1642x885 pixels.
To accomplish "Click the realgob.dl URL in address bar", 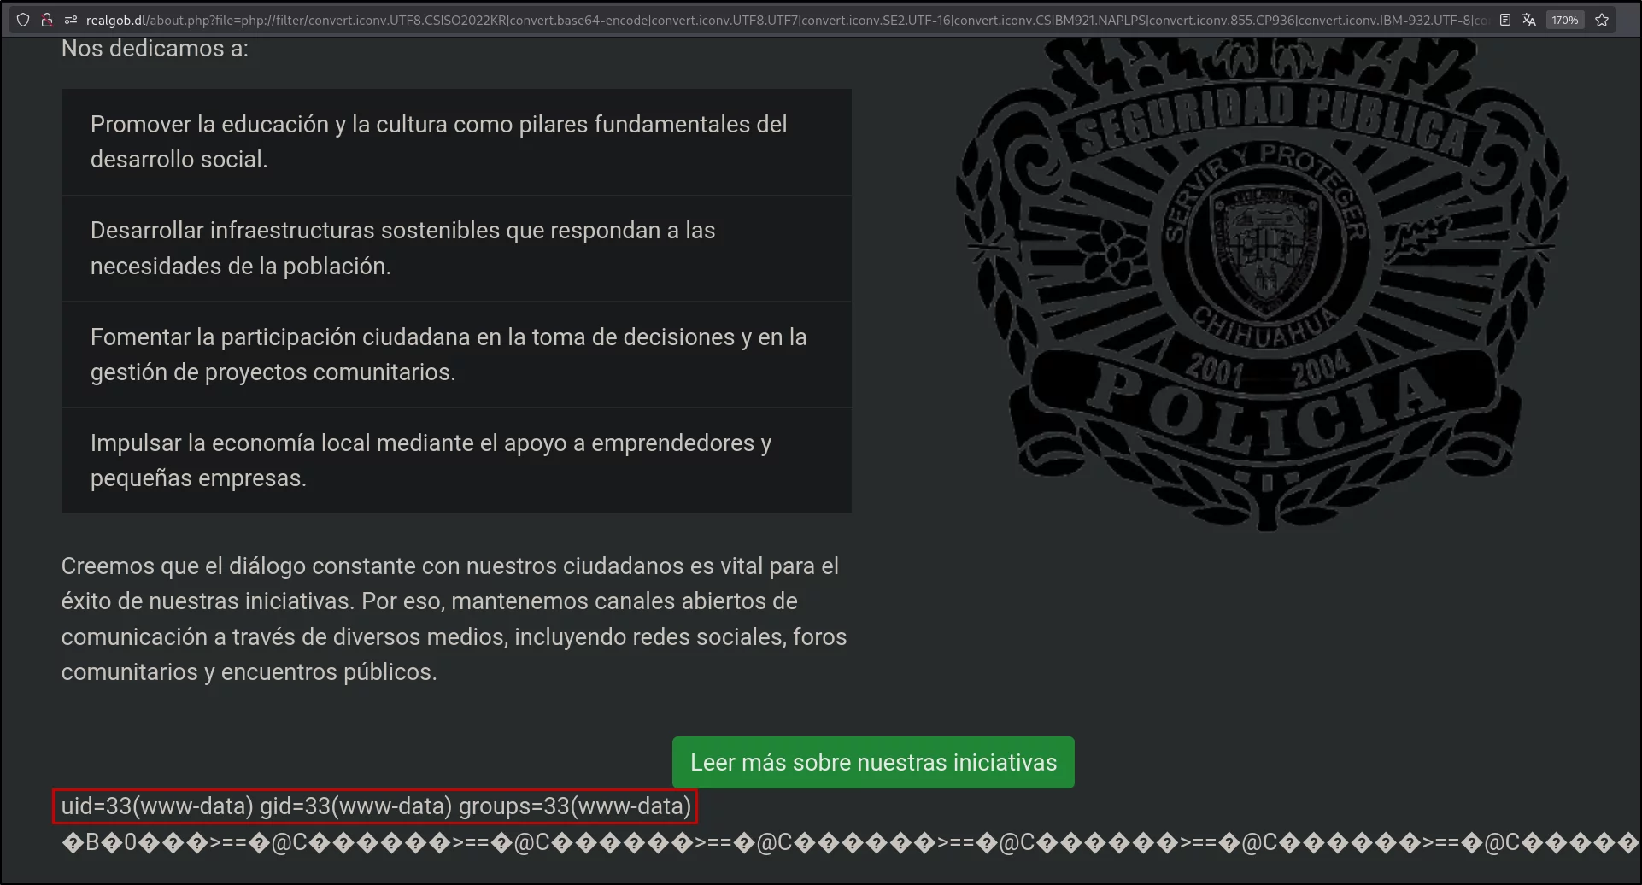I will 786,20.
